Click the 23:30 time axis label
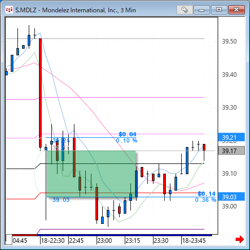The height and width of the screenshot is (250, 250). tap(161, 241)
